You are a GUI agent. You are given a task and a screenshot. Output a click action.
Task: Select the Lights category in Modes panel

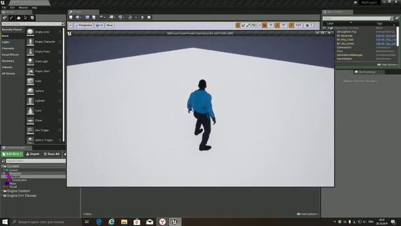(x=6, y=42)
